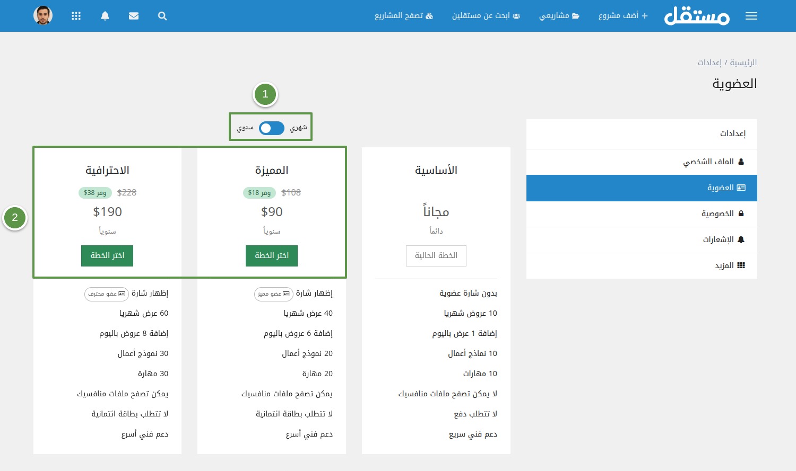This screenshot has width=796, height=471.
Task: Open the الملف الشخصي settings tab
Action: (713, 162)
